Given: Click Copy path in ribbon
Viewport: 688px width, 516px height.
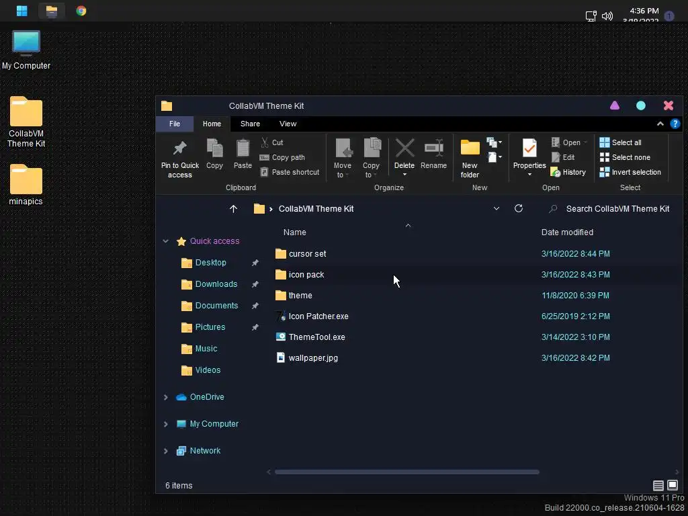Looking at the screenshot, I should tap(282, 157).
